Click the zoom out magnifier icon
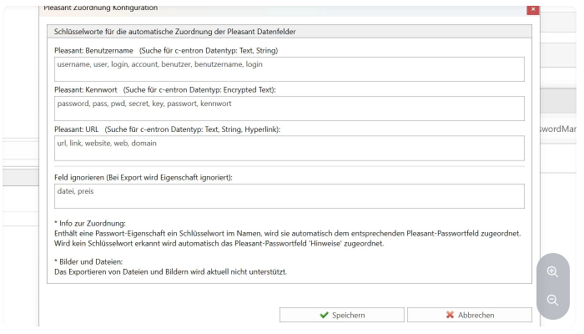Screen dimensions: 584x334 click(552, 300)
